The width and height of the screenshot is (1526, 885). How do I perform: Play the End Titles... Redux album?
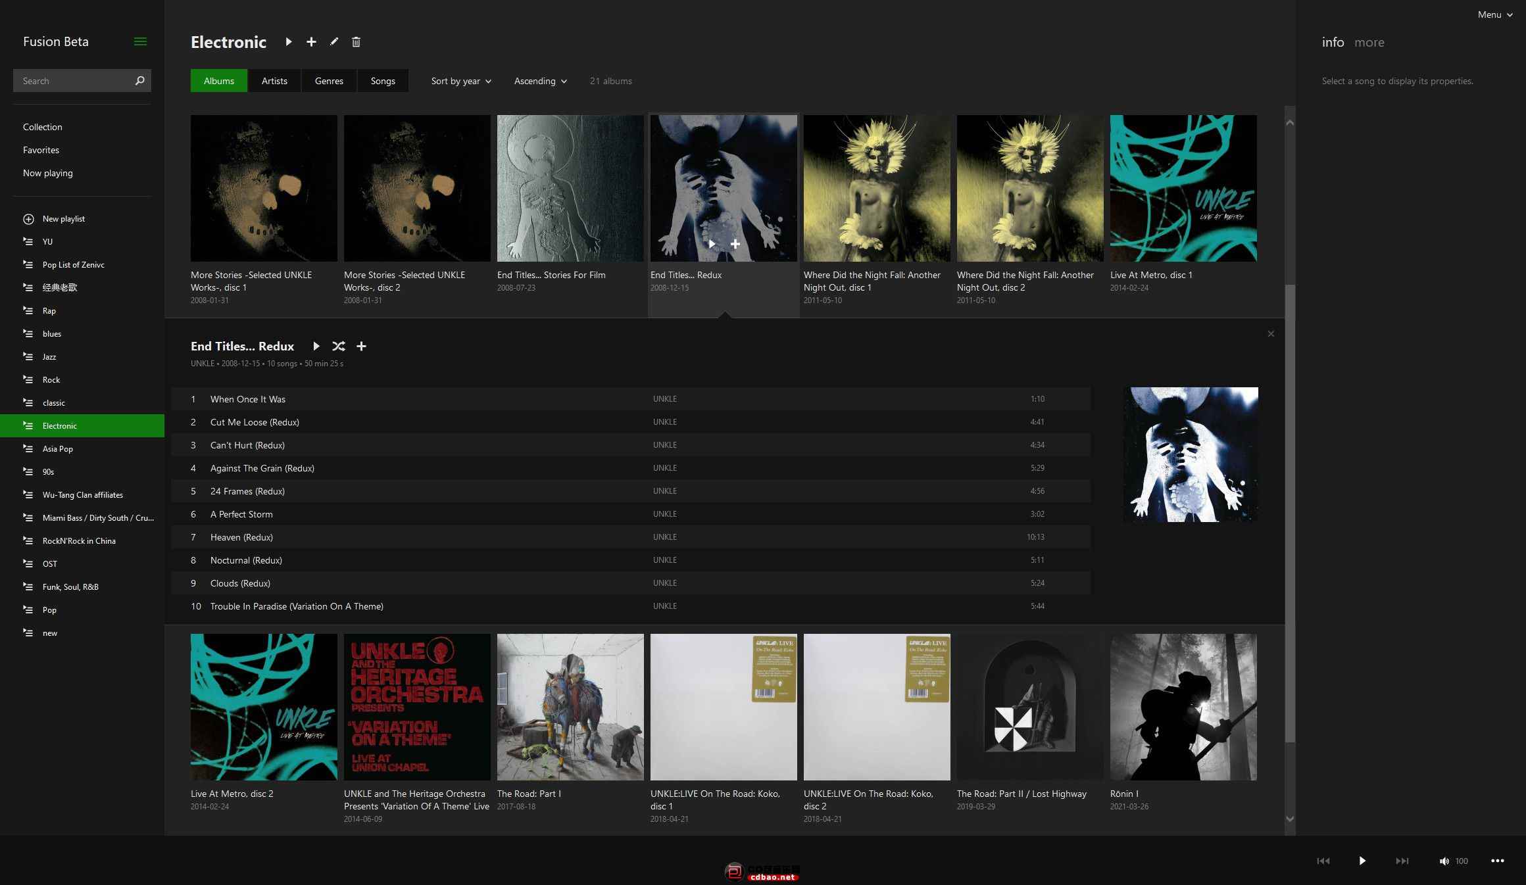pyautogui.click(x=316, y=347)
